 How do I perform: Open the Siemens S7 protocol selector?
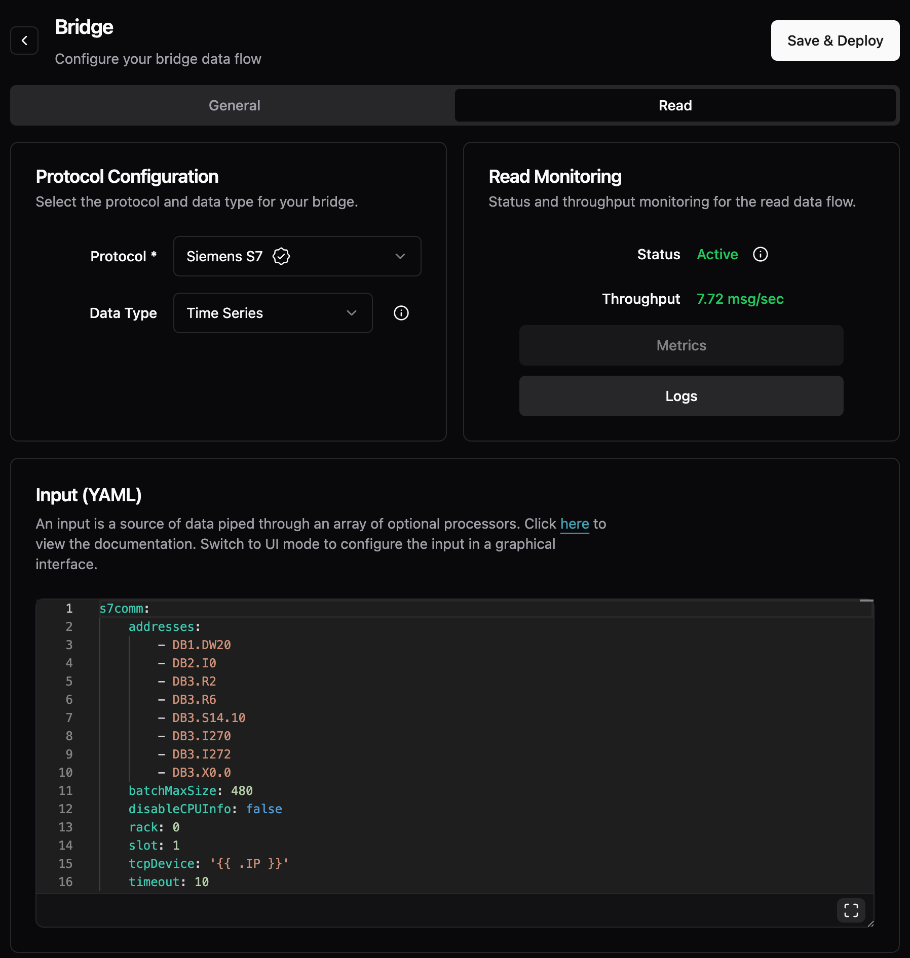(x=297, y=256)
